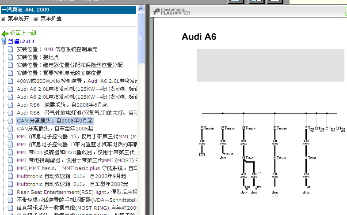Click document icon next to Rear Seat Entertainment

click(x=10, y=192)
